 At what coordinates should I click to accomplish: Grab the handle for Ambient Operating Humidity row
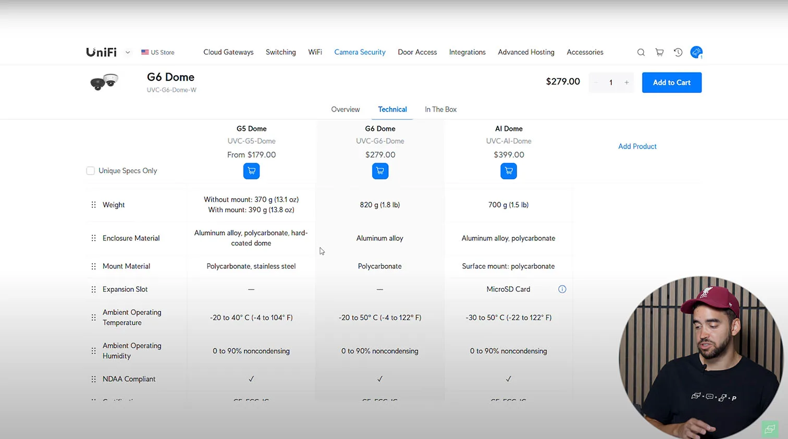(x=94, y=351)
